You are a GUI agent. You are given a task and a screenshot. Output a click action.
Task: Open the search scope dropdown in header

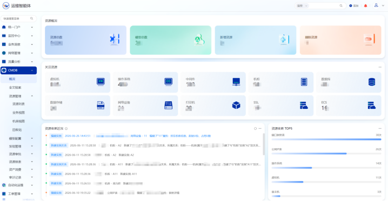pos(302,6)
